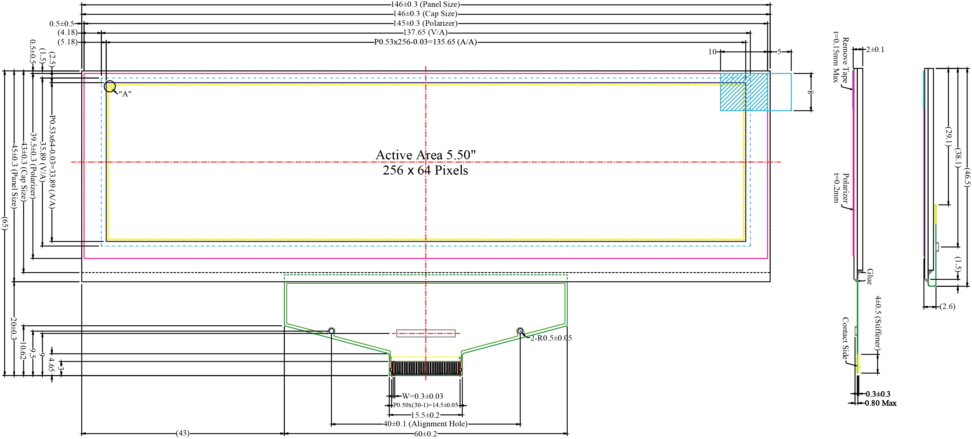Click the 't=0.15mm Max' thickness note
The width and height of the screenshot is (972, 439).
click(x=836, y=57)
